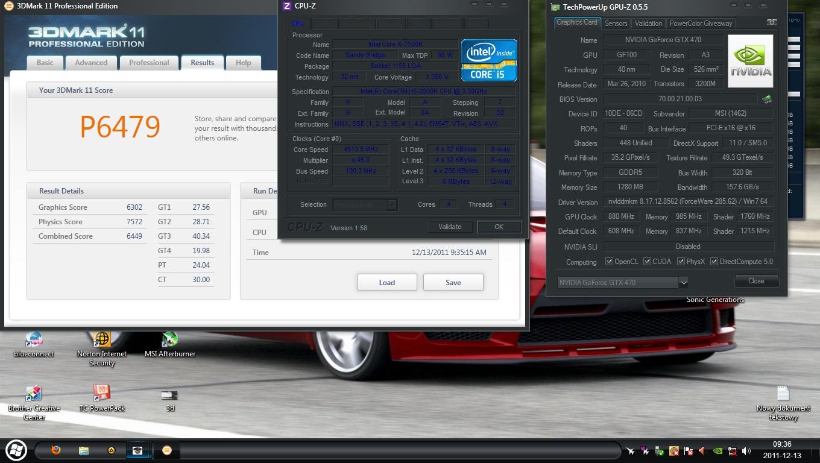This screenshot has height=463, width=820.
Task: Click the Load button in 3DMark
Action: pos(387,282)
